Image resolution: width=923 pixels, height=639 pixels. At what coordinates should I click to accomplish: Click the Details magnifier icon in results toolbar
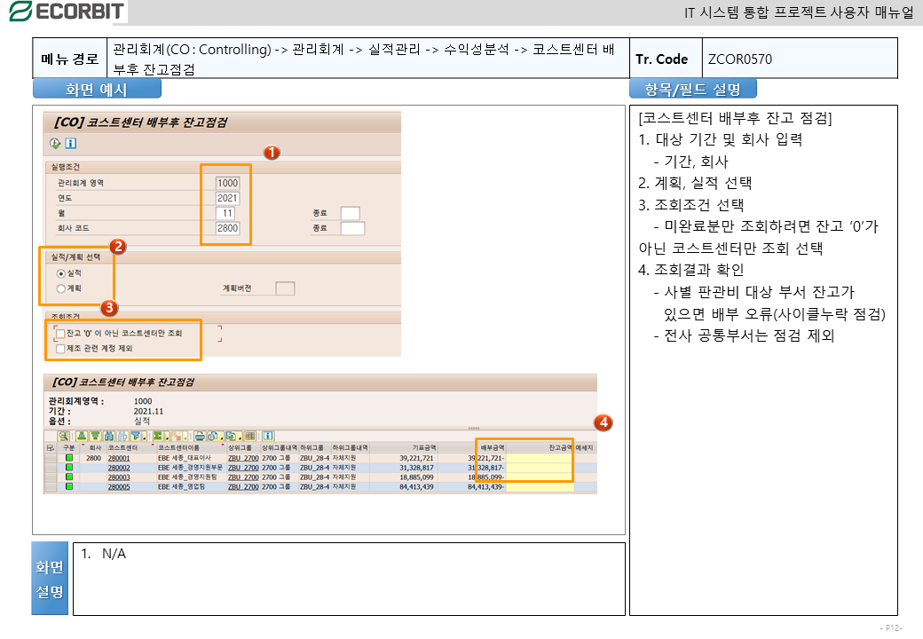(x=63, y=436)
